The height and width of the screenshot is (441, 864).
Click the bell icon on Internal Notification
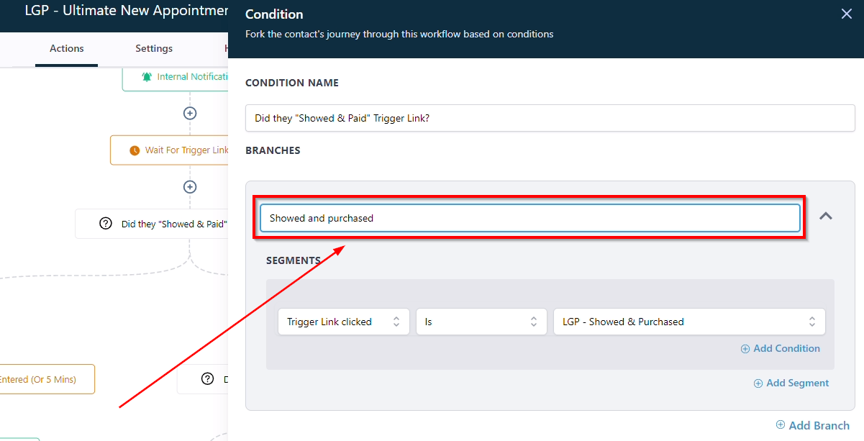(x=147, y=77)
